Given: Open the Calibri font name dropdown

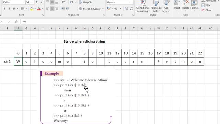Looking at the screenshot, I should point(24,2).
